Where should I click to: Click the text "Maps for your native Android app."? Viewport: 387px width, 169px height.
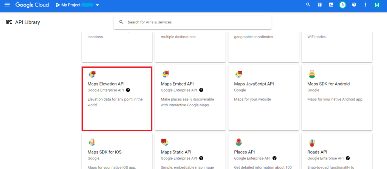(335, 99)
